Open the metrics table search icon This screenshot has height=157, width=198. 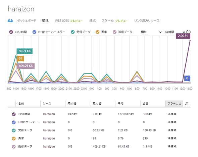[x=187, y=104]
